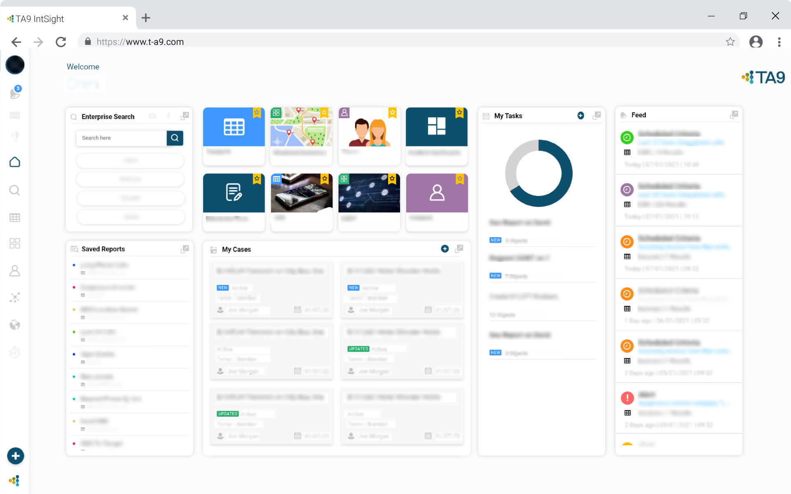
Task: Open the person profile icon in sidebar
Action: (15, 270)
